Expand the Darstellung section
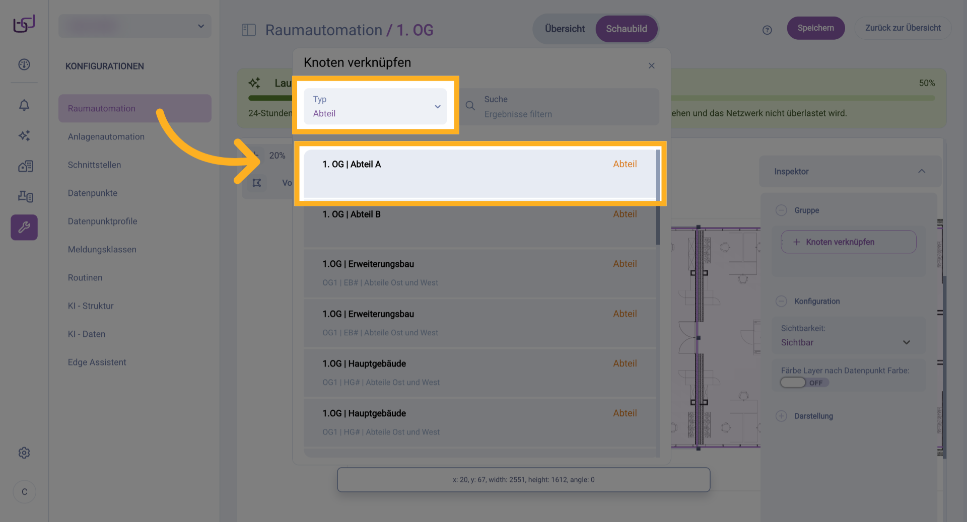The image size is (967, 522). (781, 416)
